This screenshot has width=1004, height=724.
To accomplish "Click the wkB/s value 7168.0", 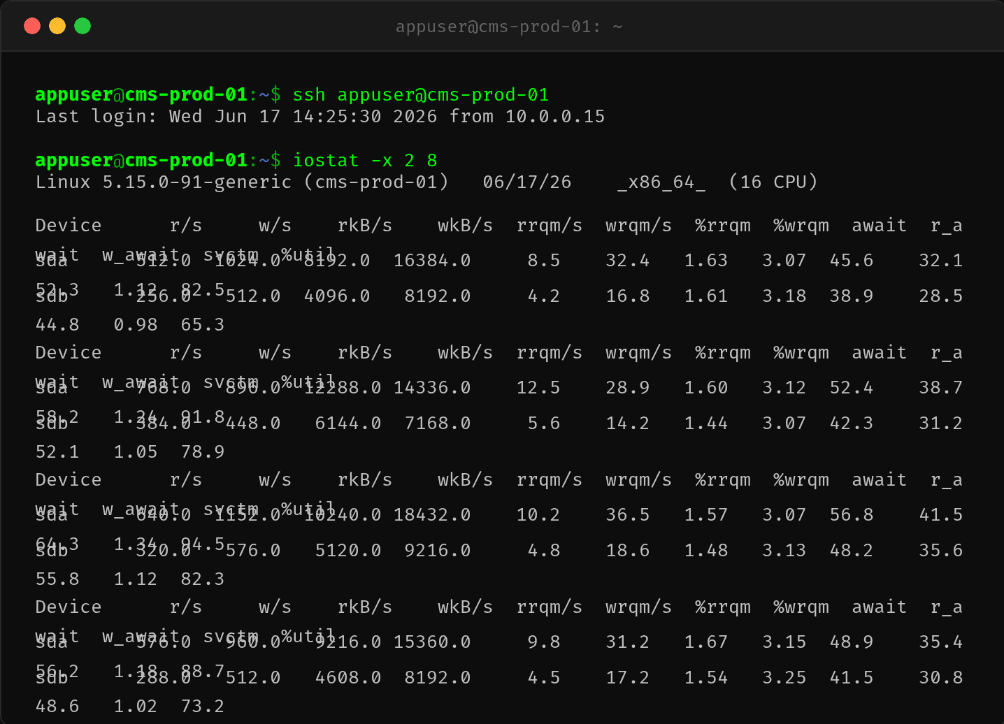I will 438,423.
